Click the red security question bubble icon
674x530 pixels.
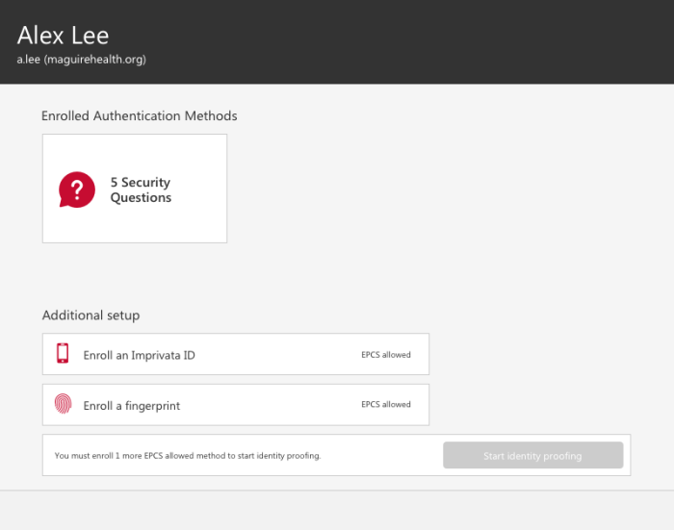pos(77,189)
